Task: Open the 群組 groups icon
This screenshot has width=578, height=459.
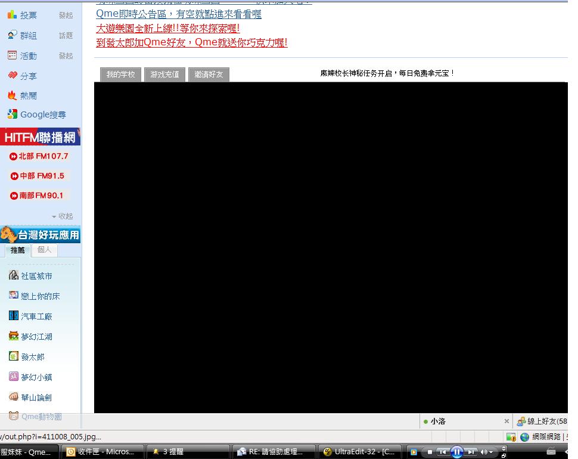Action: coord(12,35)
